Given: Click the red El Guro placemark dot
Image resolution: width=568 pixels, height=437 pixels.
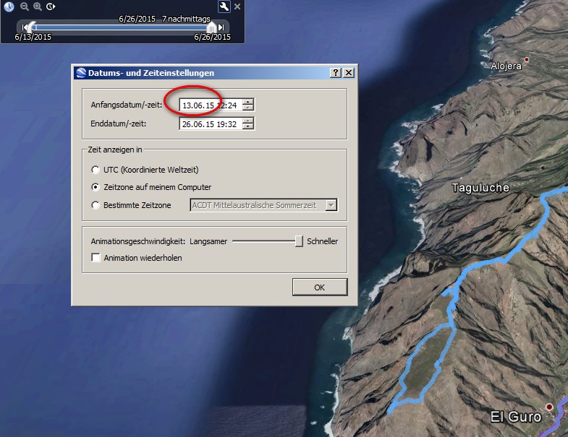Looking at the screenshot, I should coord(549,407).
